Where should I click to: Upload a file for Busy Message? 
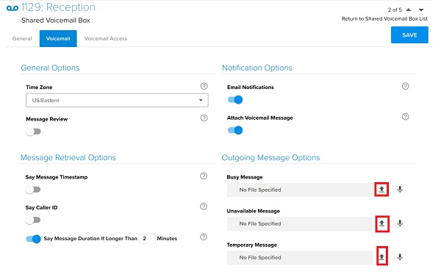point(381,190)
